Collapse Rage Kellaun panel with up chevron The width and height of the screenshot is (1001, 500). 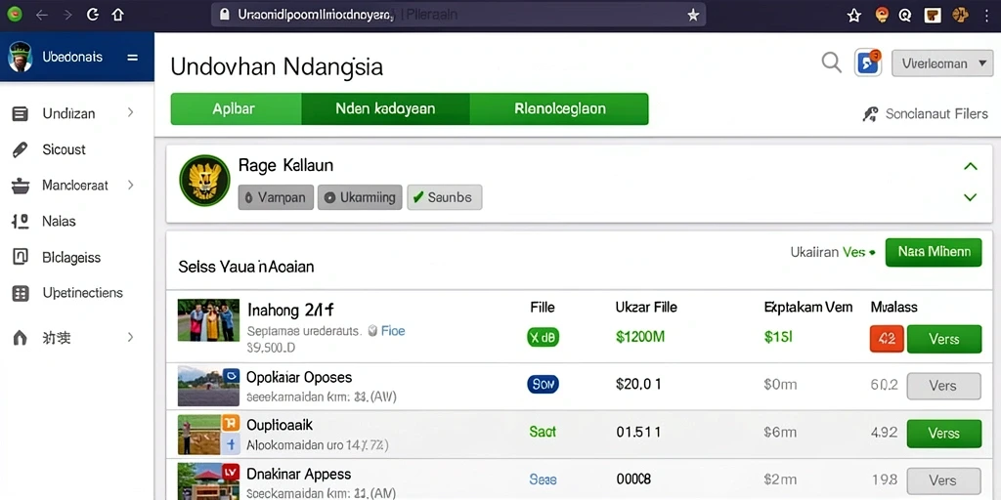point(971,167)
